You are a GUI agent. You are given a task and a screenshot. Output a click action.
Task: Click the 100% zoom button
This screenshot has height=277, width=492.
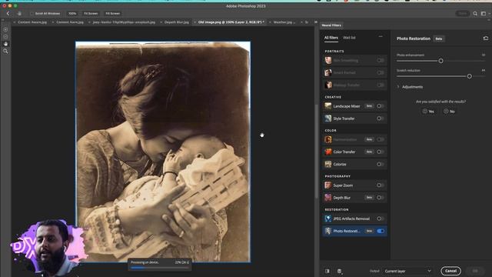click(x=72, y=14)
